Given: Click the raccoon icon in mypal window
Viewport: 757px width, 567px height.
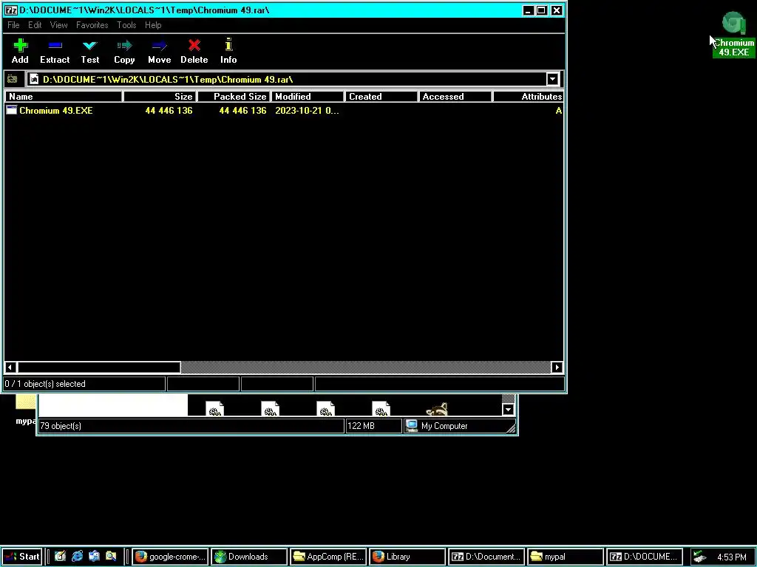Looking at the screenshot, I should coord(437,409).
